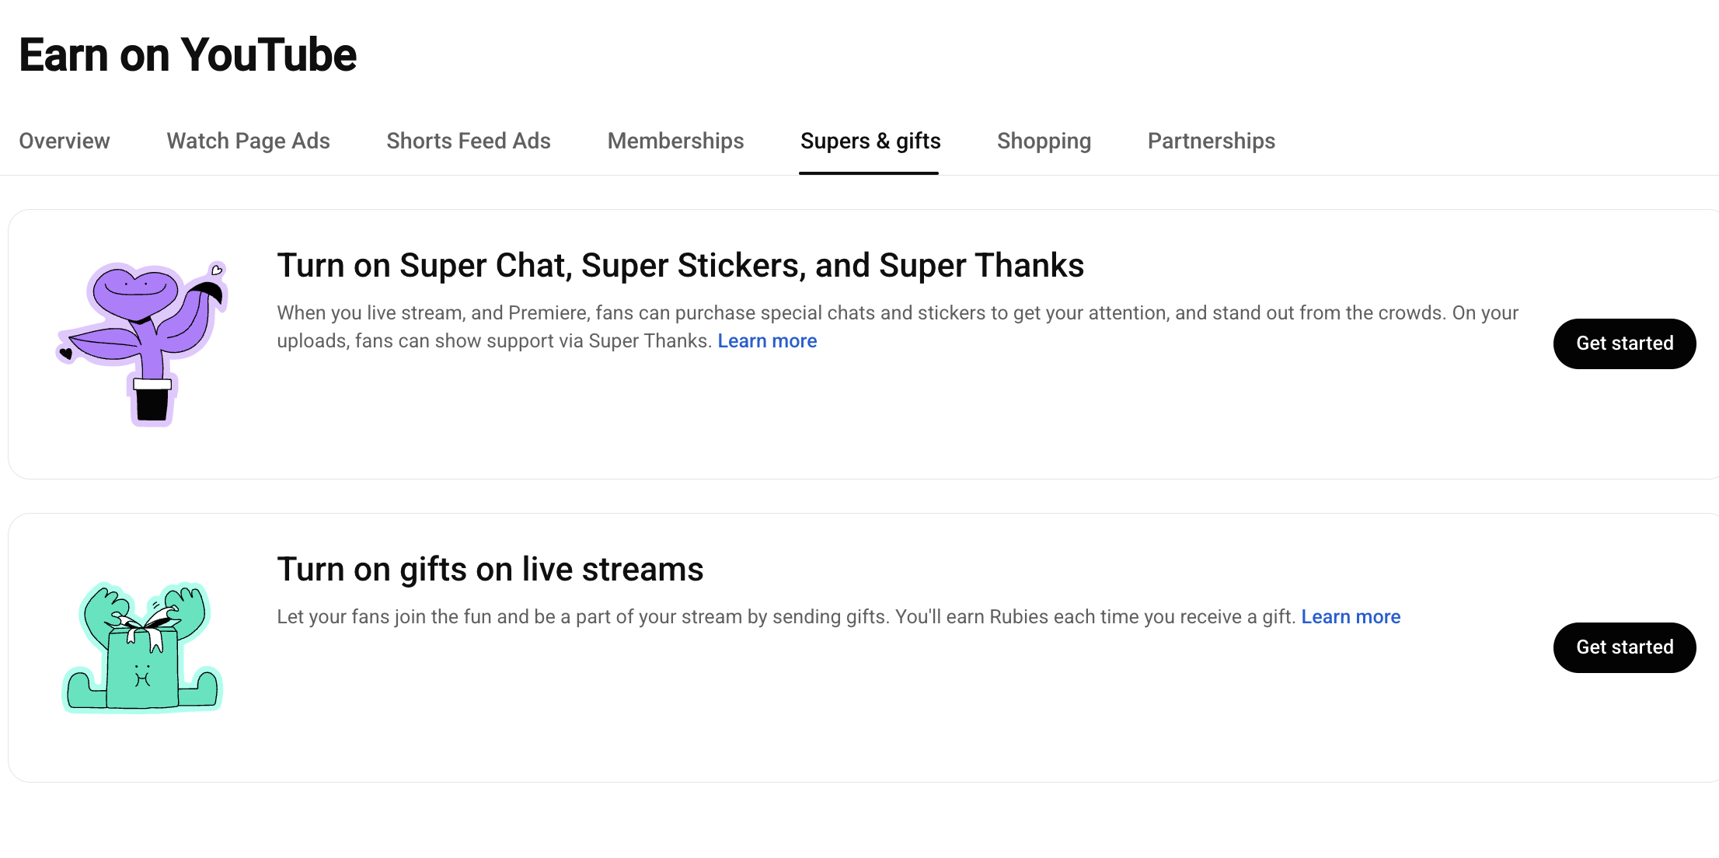Click Get started for Super Chat
The image size is (1719, 858).
(x=1624, y=344)
